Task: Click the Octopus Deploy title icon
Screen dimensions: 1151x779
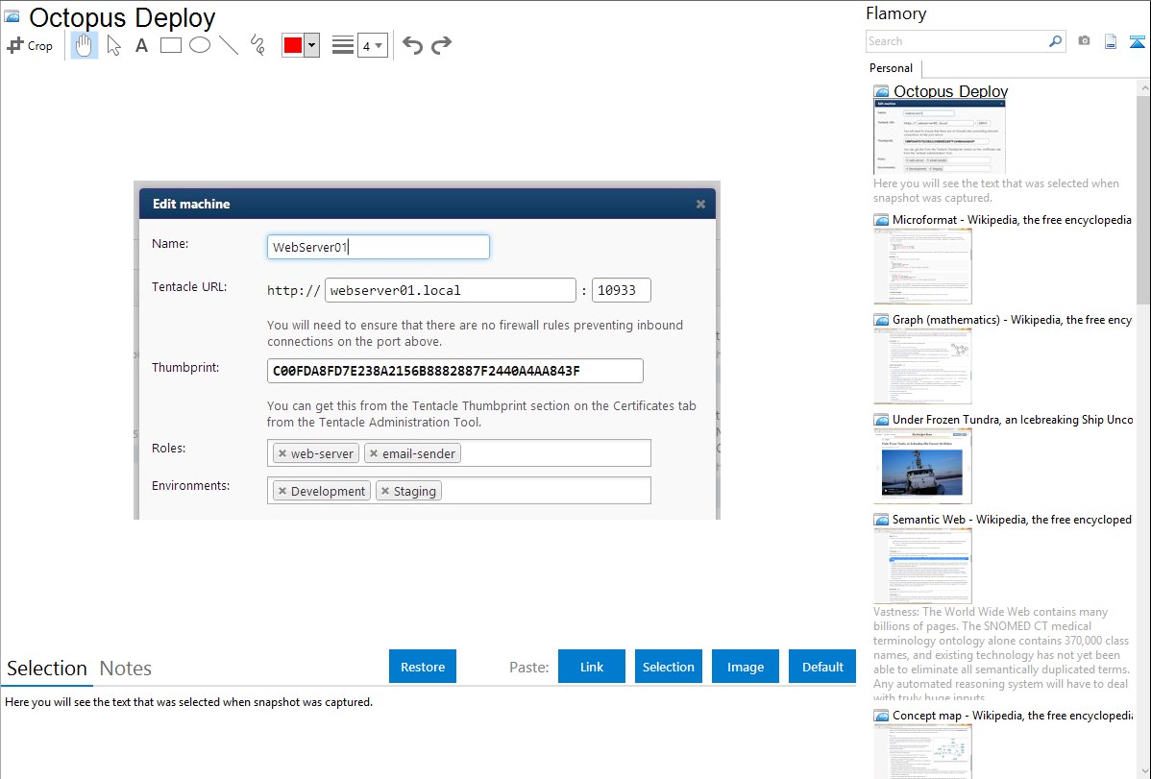Action: coord(12,16)
